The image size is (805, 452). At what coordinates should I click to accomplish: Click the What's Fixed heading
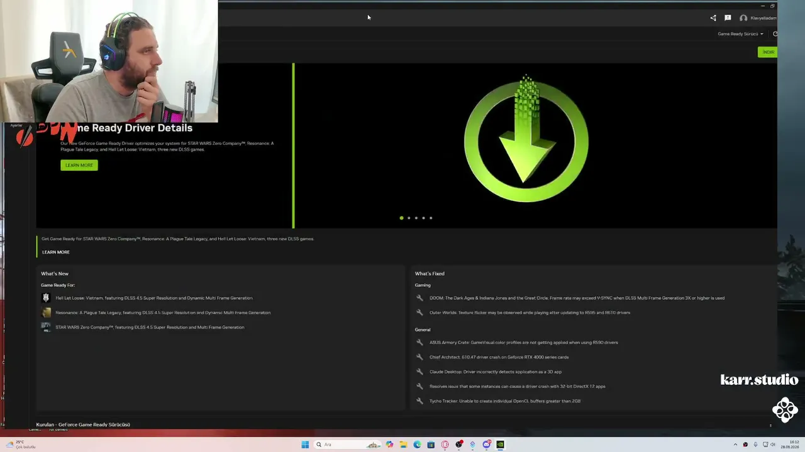point(430,274)
